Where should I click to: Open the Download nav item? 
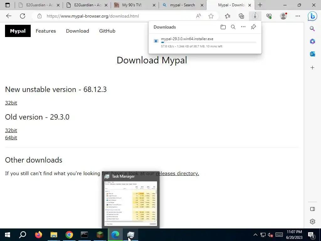point(77,31)
